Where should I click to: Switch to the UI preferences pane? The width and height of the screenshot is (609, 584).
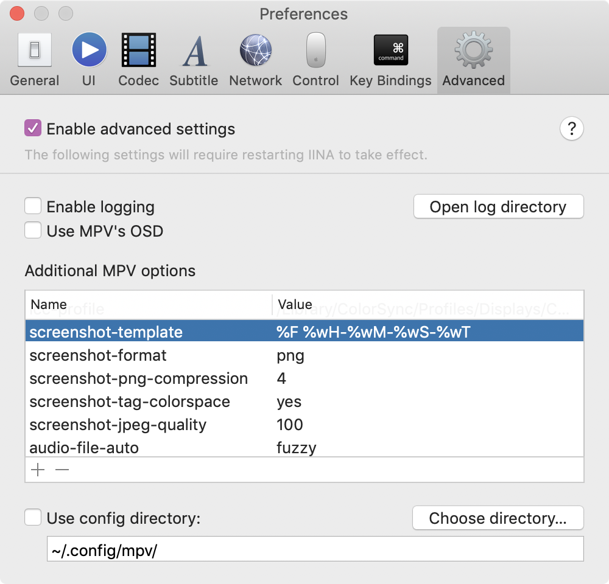[x=89, y=60]
